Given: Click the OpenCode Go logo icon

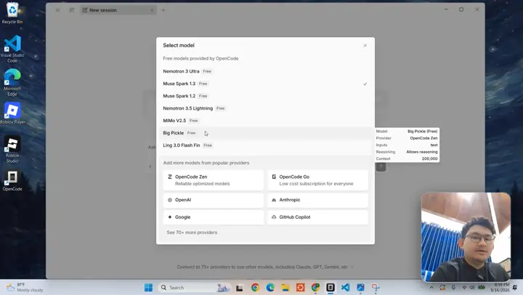Looking at the screenshot, I should (274, 177).
